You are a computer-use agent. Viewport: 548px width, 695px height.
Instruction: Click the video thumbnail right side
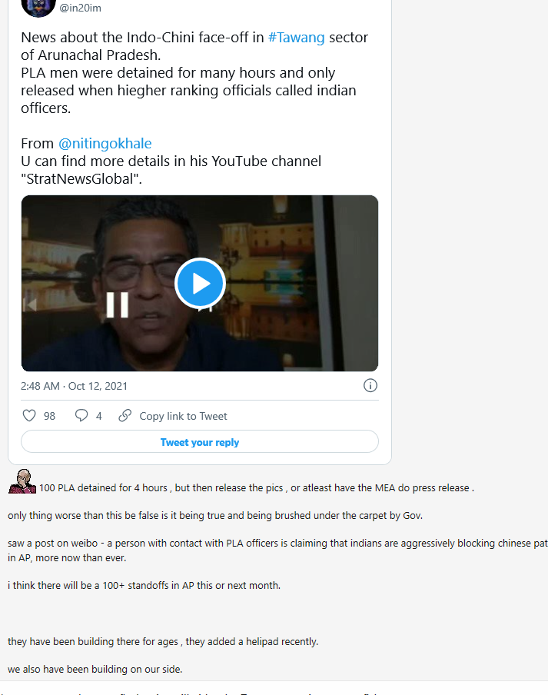point(310,283)
